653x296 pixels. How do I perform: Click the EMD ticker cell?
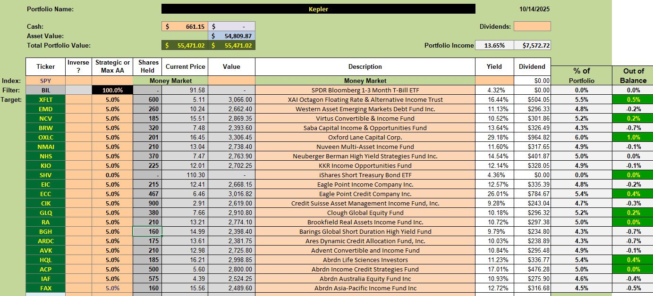45,109
